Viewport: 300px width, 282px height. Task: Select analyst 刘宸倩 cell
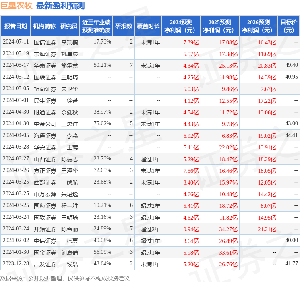point(69,252)
